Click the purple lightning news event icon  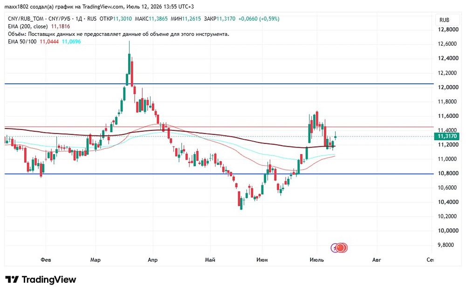click(334, 247)
